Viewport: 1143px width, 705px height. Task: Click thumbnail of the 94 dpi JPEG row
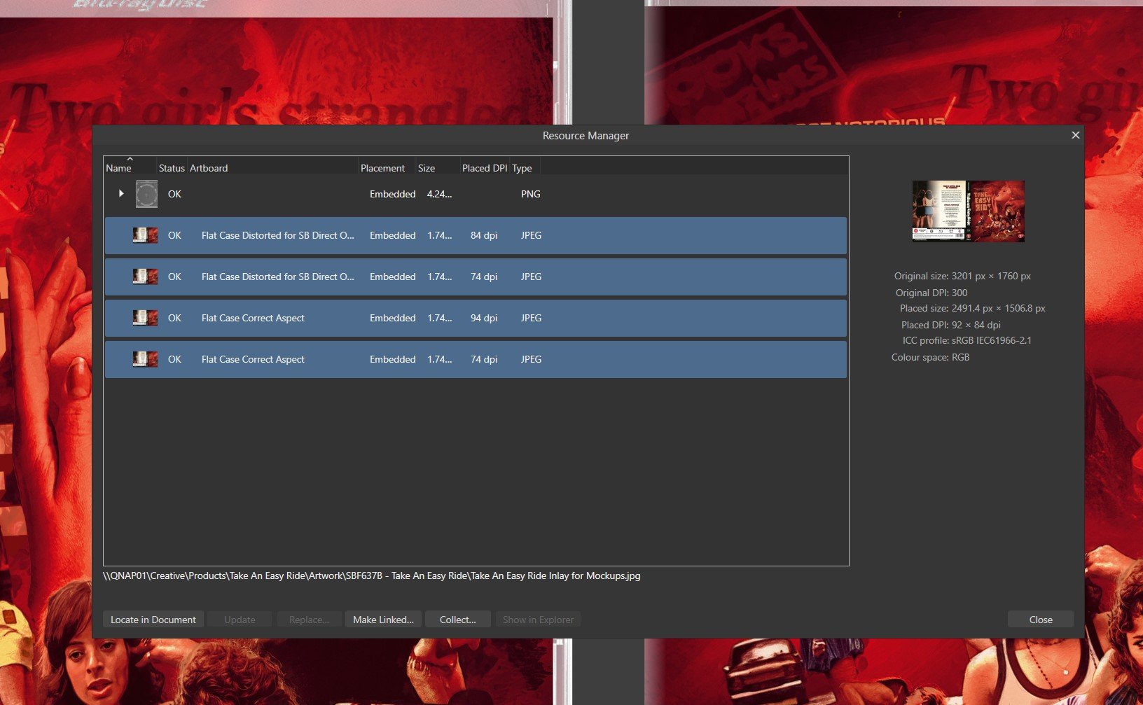coord(145,318)
